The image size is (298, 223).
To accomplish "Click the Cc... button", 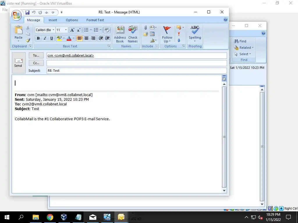I will coord(36,63).
